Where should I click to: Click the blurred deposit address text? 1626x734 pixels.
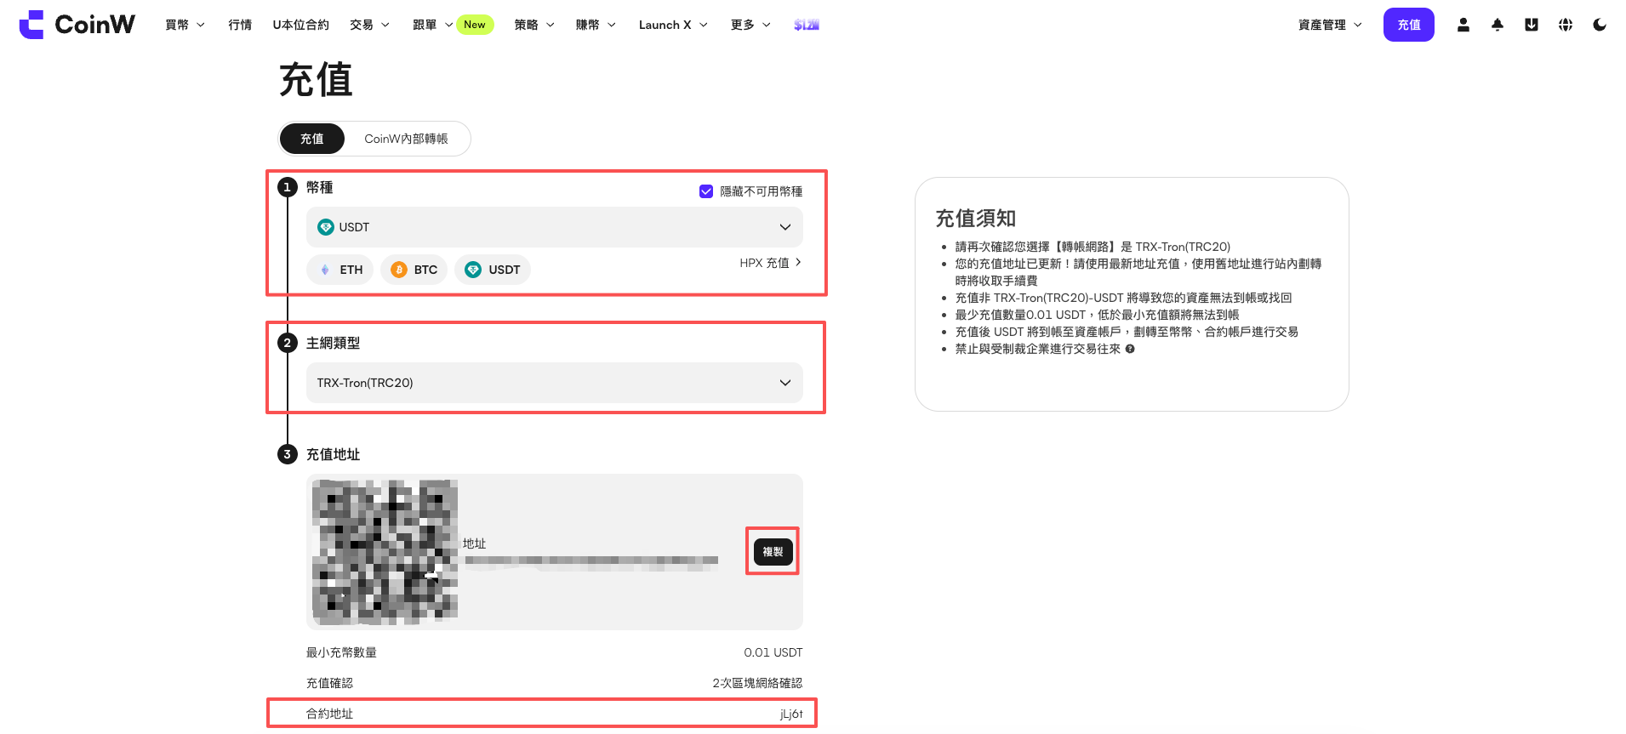591,561
